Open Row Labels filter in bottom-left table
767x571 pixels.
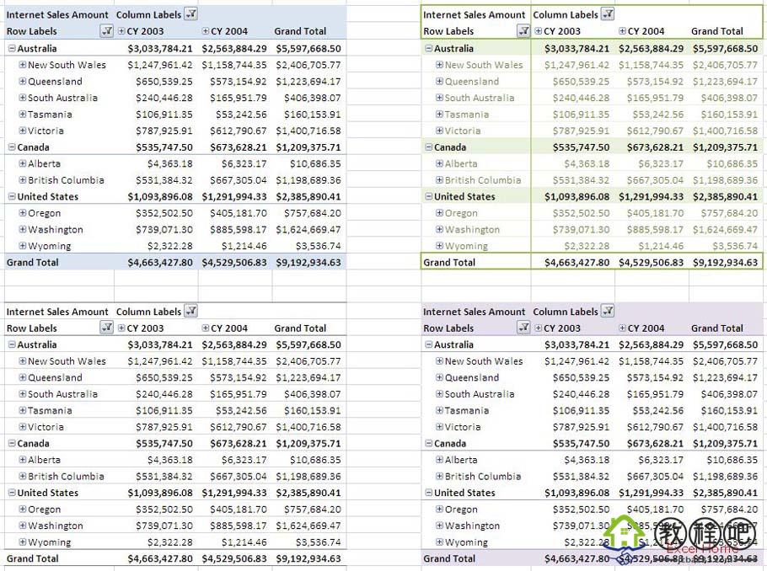tap(107, 328)
